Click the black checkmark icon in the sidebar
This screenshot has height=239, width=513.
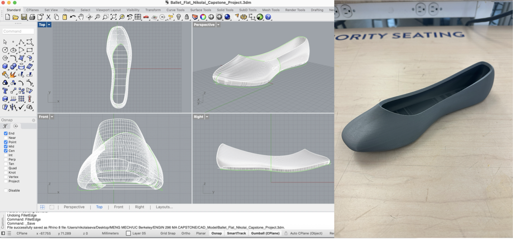22,107
